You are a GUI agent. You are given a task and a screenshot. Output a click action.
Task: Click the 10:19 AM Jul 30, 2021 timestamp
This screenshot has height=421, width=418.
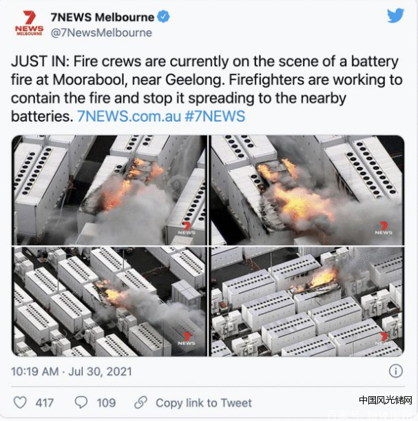pyautogui.click(x=72, y=371)
